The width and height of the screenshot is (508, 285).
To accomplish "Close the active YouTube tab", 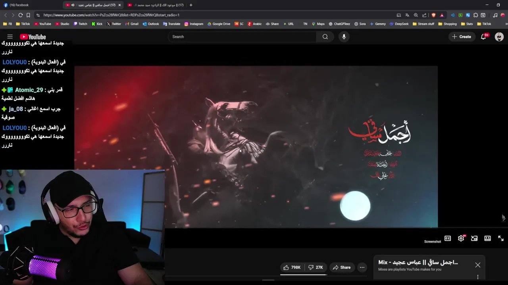I will coord(119,5).
